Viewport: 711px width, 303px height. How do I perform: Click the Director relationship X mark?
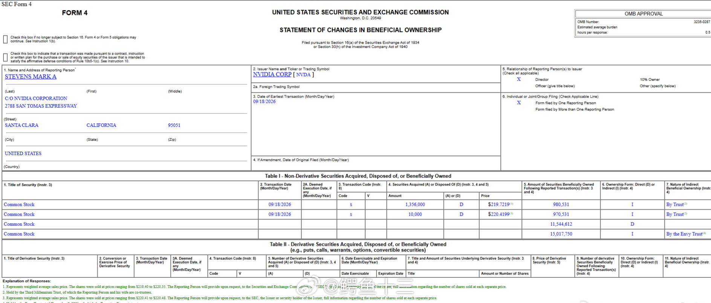tap(519, 79)
